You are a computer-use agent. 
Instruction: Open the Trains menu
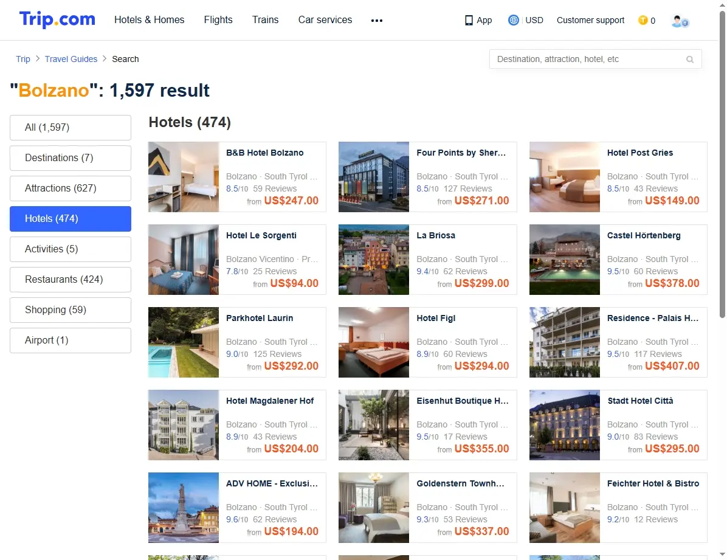click(x=265, y=19)
